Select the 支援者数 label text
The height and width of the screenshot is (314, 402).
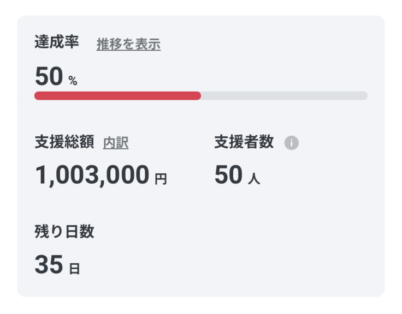click(x=244, y=143)
